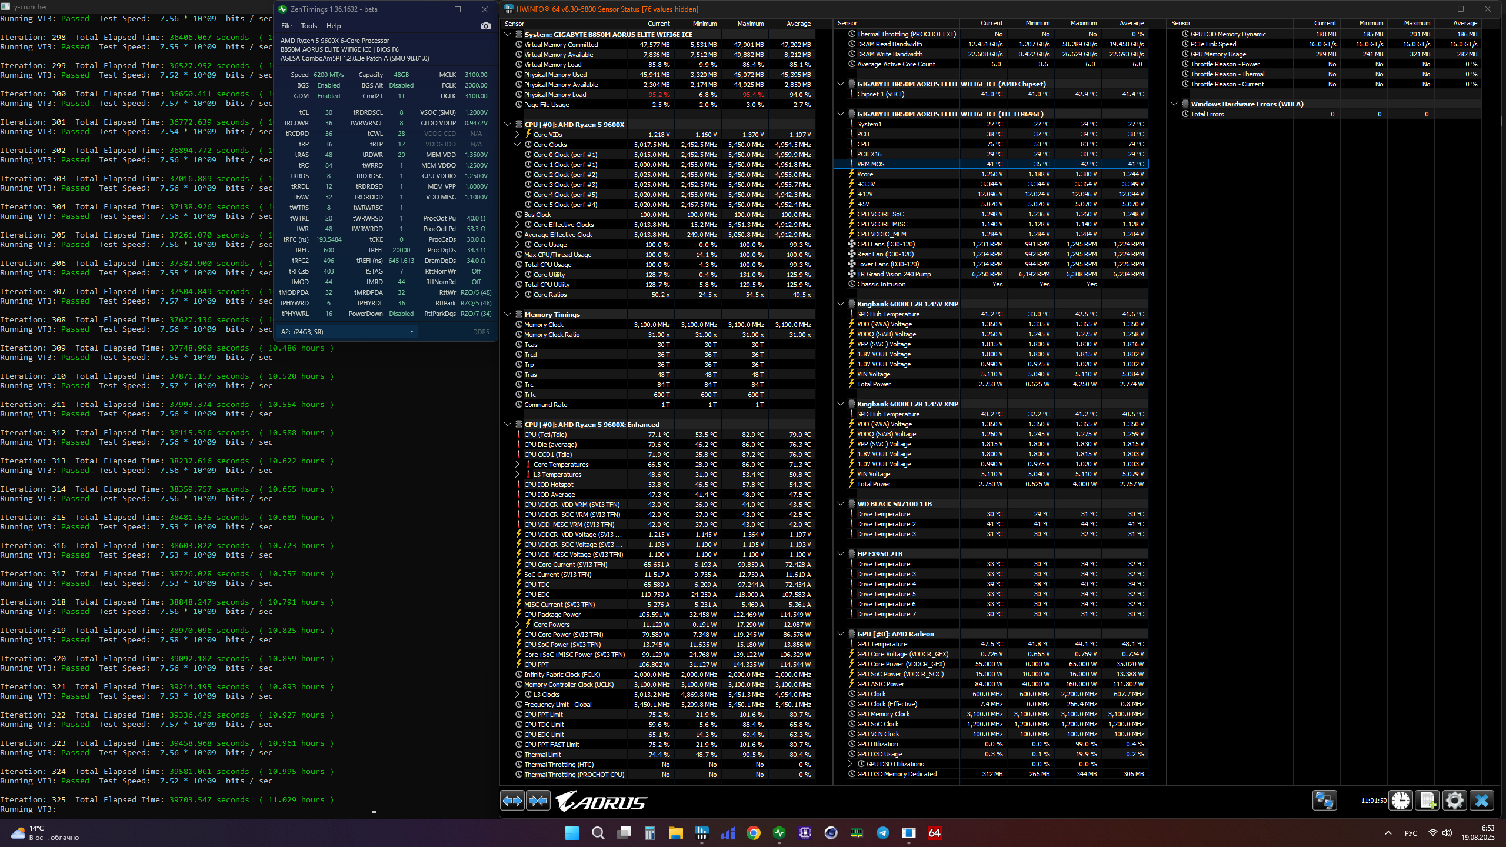1506x847 pixels.
Task: Open Telegram from the taskbar
Action: pos(883,833)
